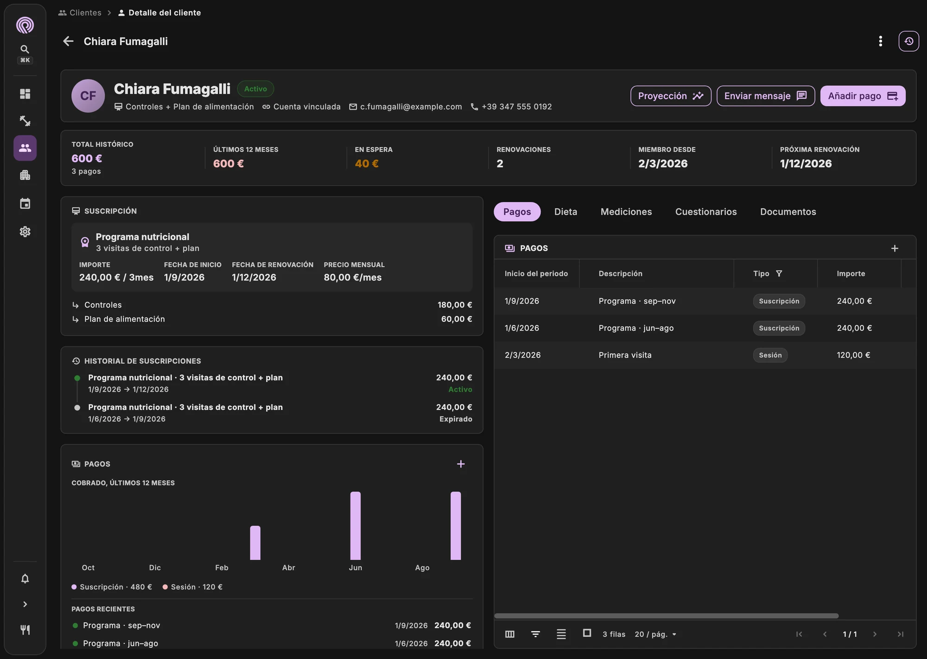
Task: Toggle row density icon in table footer
Action: (561, 634)
